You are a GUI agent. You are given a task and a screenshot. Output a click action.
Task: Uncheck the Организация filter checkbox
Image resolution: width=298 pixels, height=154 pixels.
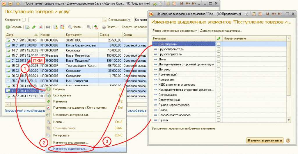point(130,20)
